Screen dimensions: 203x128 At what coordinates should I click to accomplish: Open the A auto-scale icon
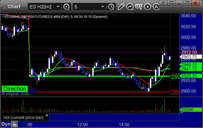point(156,7)
